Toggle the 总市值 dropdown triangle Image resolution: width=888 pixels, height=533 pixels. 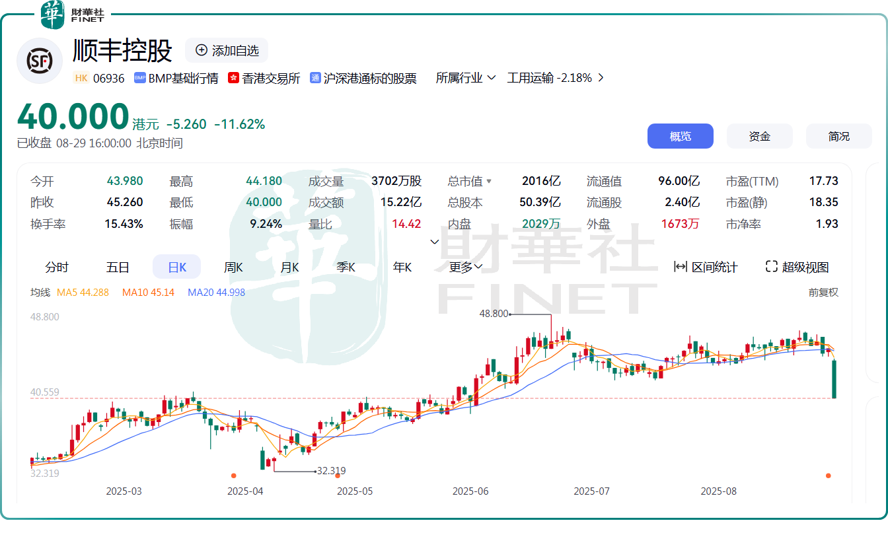pos(489,181)
